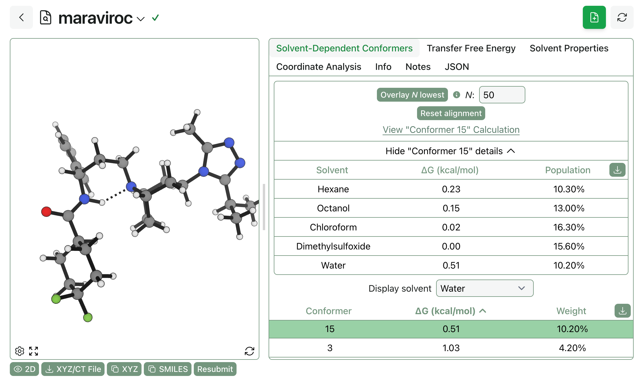The image size is (640, 380).
Task: Reset the 3D viewer rotation icon
Action: pos(249,351)
